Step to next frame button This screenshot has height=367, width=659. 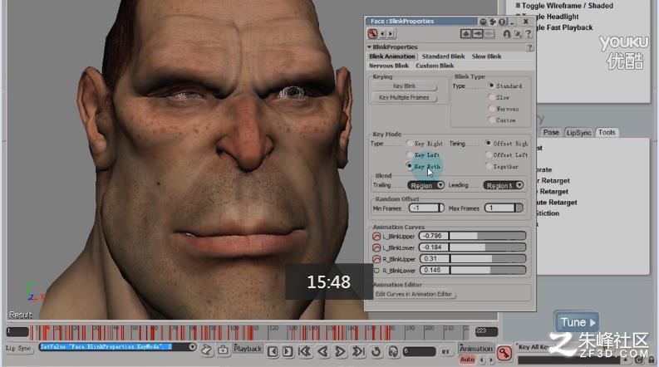[x=288, y=351]
